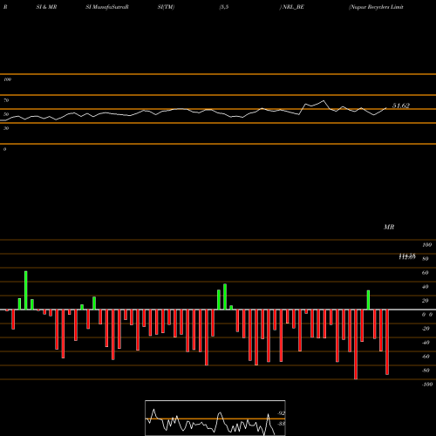Click the RSI value label 51.62

point(401,106)
